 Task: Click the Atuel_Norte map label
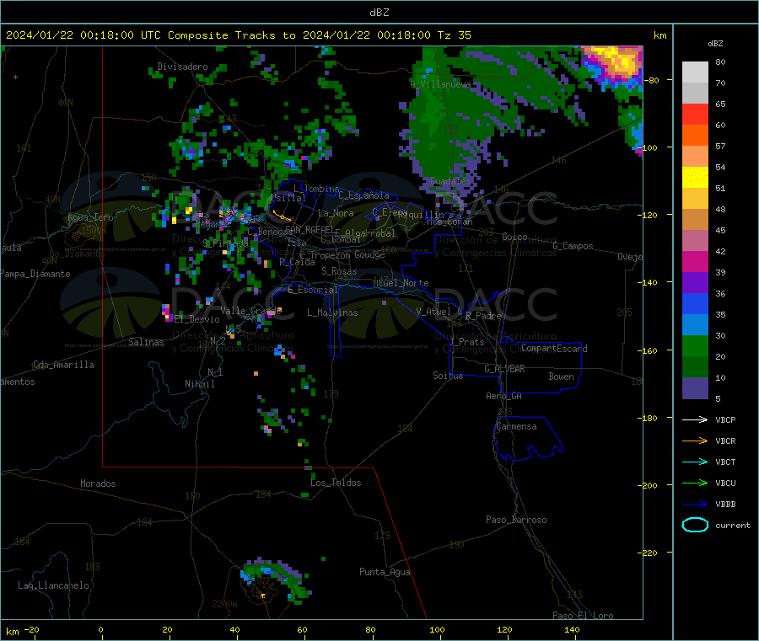401,283
